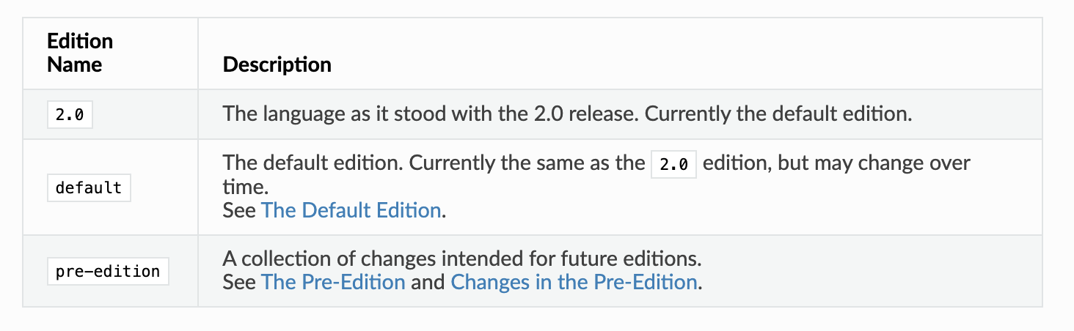The image size is (1074, 331).
Task: Open The Pre-Edition link
Action: pyautogui.click(x=333, y=282)
